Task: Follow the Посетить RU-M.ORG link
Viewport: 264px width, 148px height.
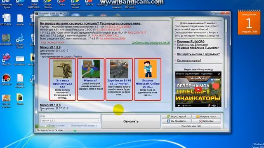Action: (x=191, y=42)
